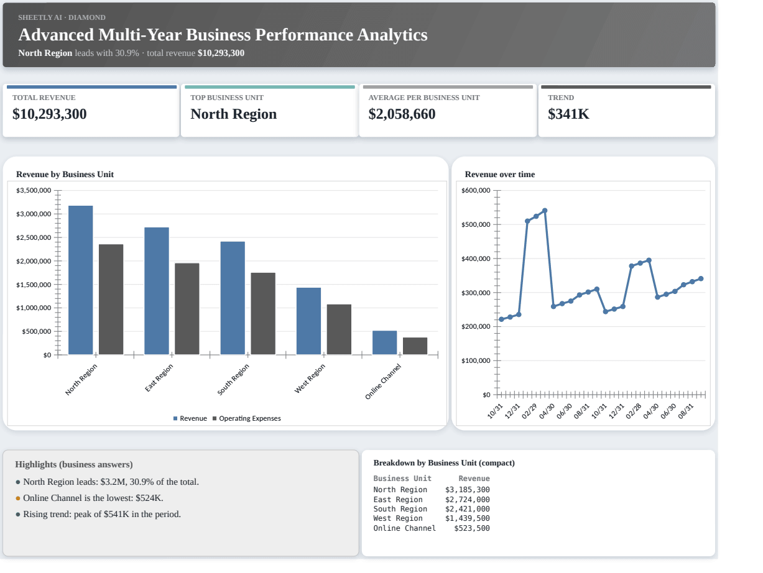The height and width of the screenshot is (573, 763).
Task: Click the Revenue column header in breakdown table
Action: (474, 479)
